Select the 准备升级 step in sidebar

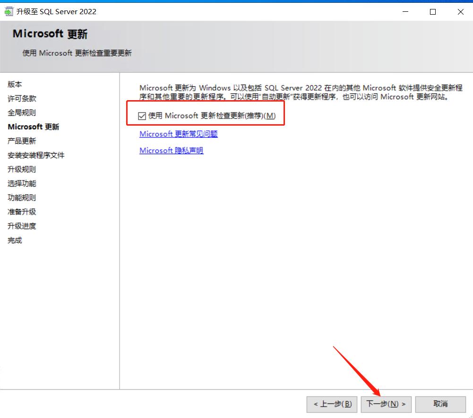pyautogui.click(x=22, y=212)
